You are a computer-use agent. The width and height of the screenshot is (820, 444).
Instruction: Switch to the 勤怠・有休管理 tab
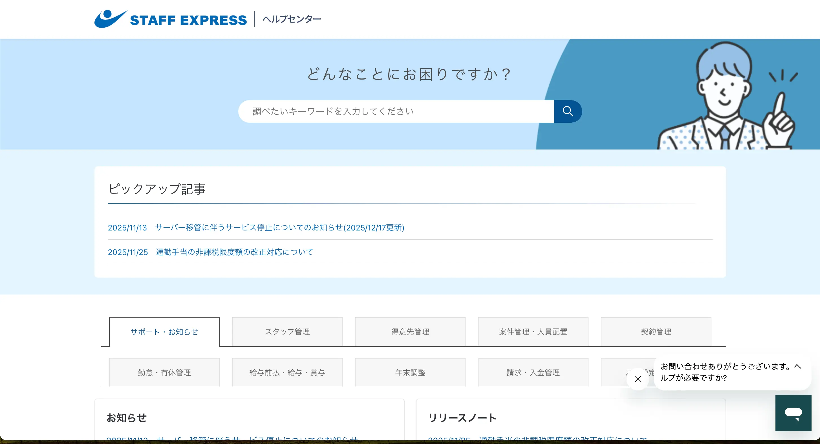click(164, 372)
